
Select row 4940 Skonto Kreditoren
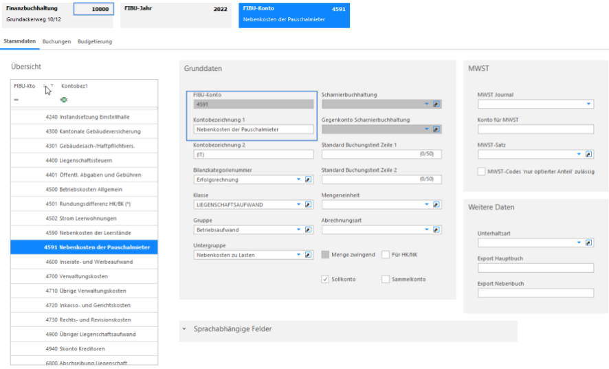[84, 349]
